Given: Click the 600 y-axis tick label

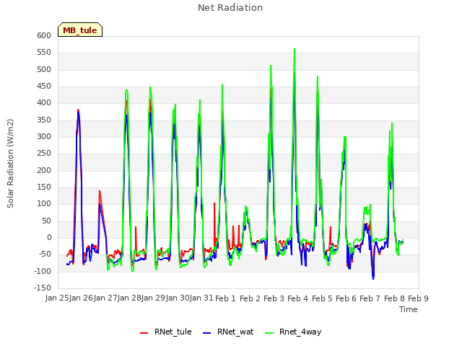Looking at the screenshot, I should pos(44,35).
